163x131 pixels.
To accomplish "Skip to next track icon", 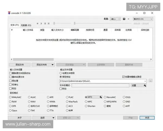I will 49,23.
